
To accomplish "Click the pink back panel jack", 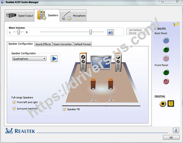I will coord(166,58).
